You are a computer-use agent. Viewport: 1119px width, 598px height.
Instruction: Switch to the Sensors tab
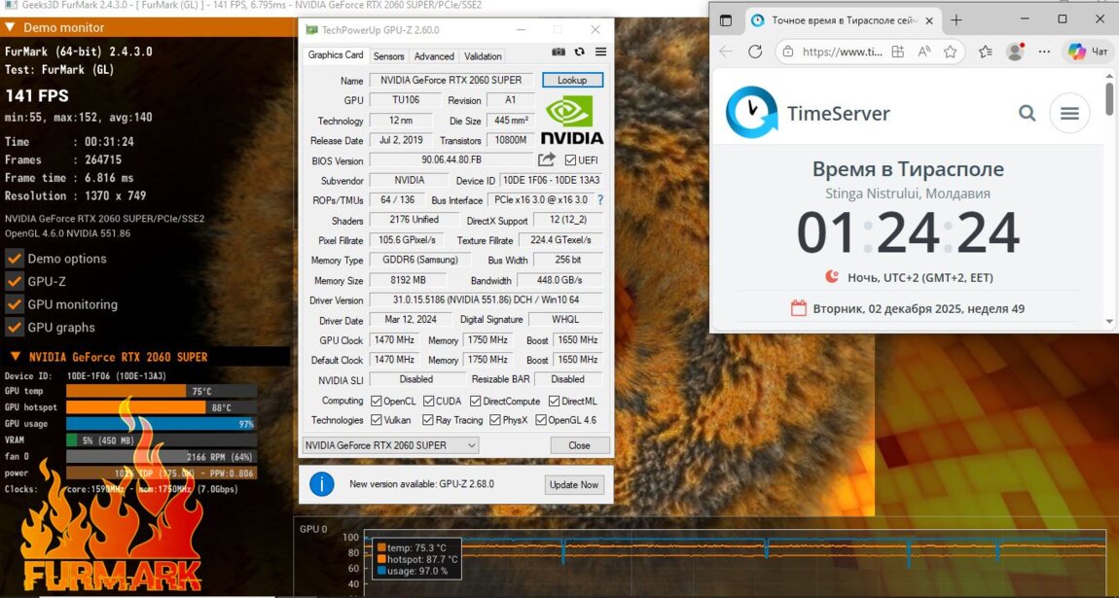(388, 56)
